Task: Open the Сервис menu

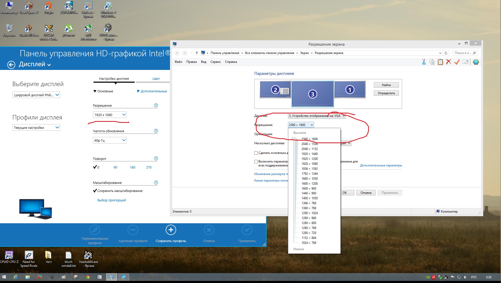Action: (x=215, y=62)
